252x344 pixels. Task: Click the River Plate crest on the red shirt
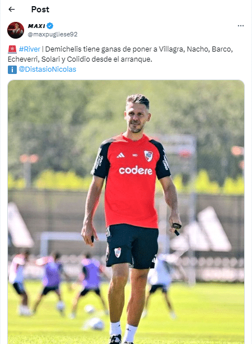[x=148, y=156]
